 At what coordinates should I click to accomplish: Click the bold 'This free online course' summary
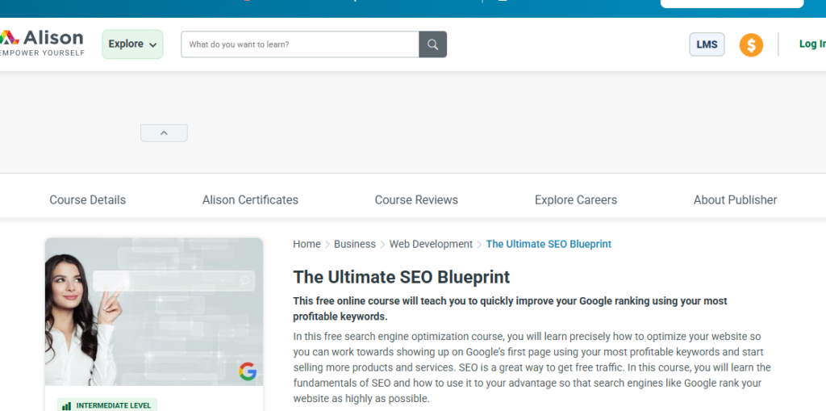(x=510, y=308)
